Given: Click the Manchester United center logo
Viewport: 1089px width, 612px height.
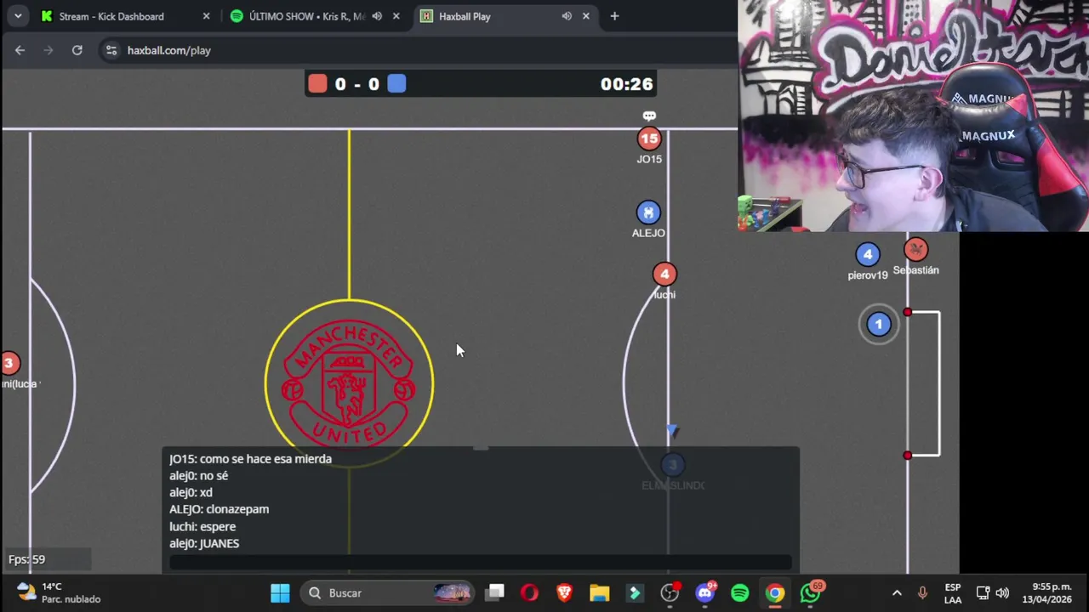Looking at the screenshot, I should click(x=349, y=383).
